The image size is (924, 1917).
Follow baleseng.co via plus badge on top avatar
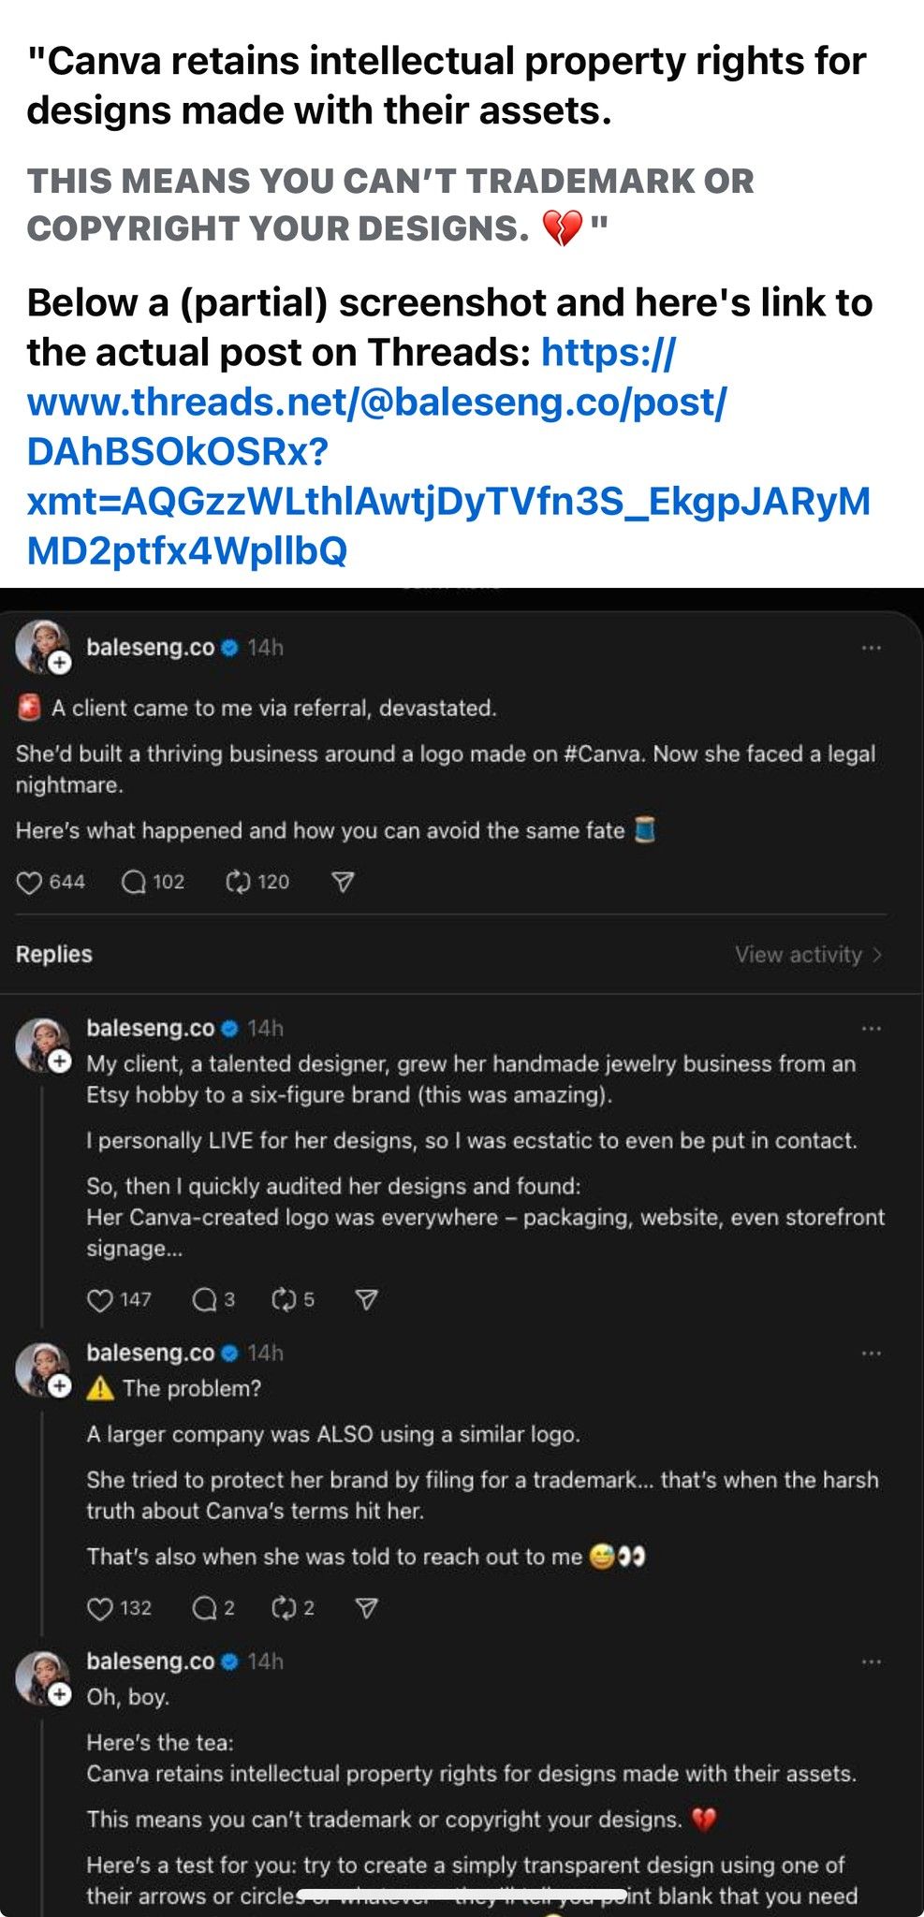click(x=60, y=663)
